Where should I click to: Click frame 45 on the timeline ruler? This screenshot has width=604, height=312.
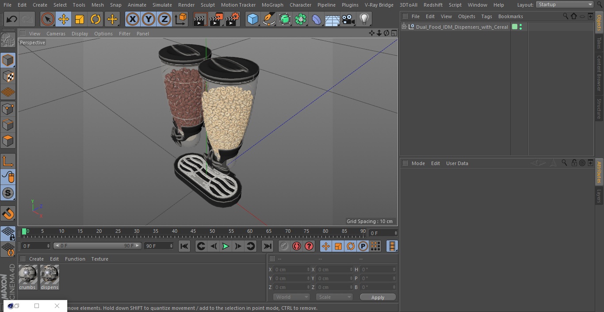pos(193,231)
